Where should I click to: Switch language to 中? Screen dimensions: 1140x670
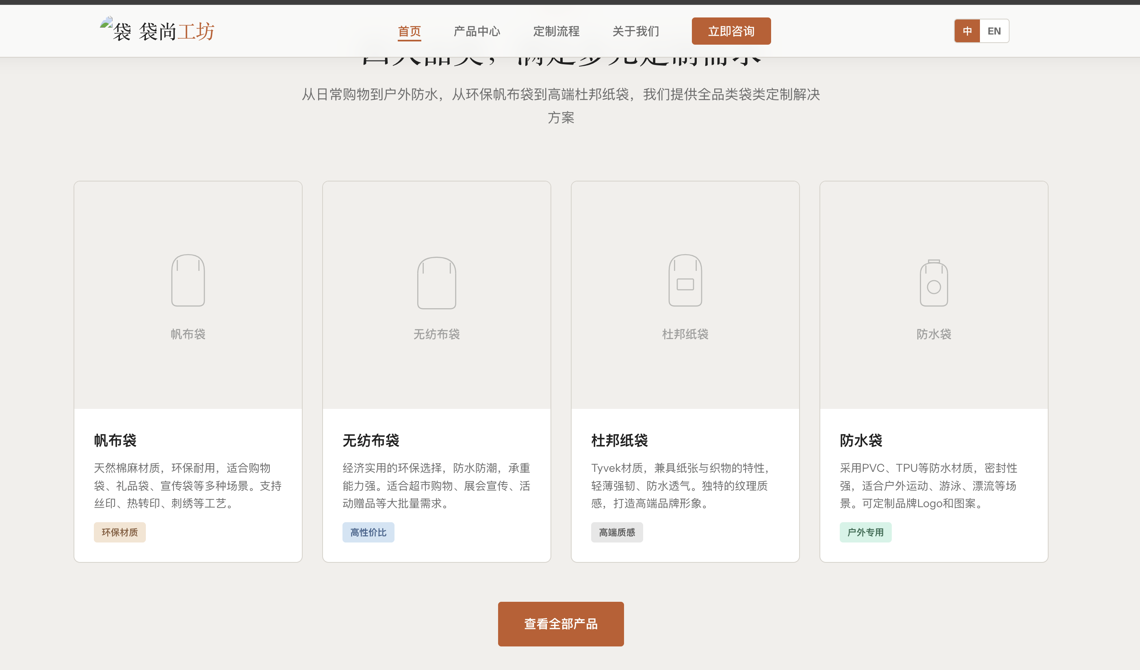pos(967,31)
